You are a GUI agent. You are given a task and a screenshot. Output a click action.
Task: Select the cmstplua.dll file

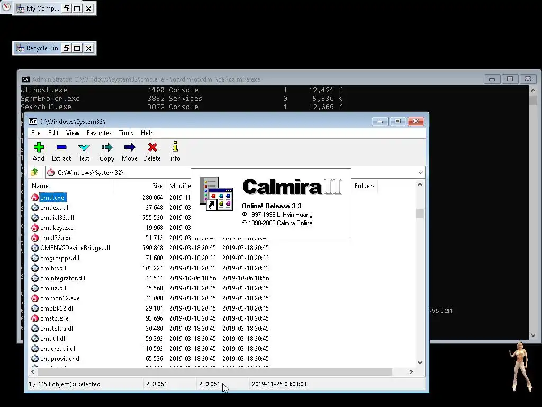57,328
